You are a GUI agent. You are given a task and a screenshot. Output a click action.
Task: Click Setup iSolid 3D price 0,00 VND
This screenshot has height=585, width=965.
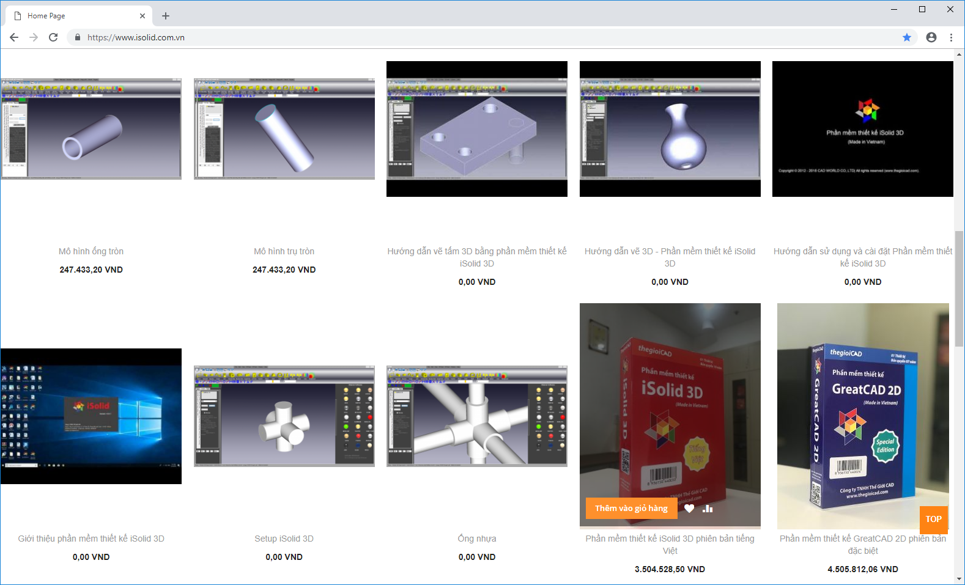pyautogui.click(x=284, y=557)
